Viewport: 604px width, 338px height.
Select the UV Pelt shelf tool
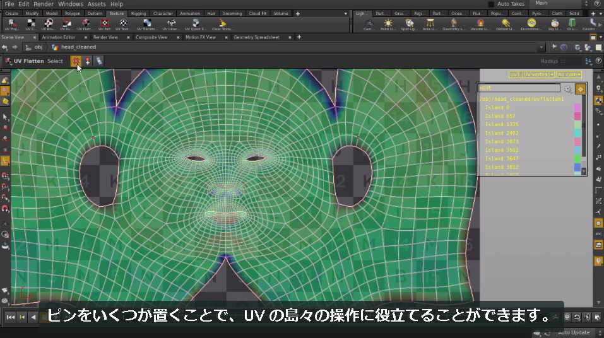pyautogui.click(x=104, y=25)
